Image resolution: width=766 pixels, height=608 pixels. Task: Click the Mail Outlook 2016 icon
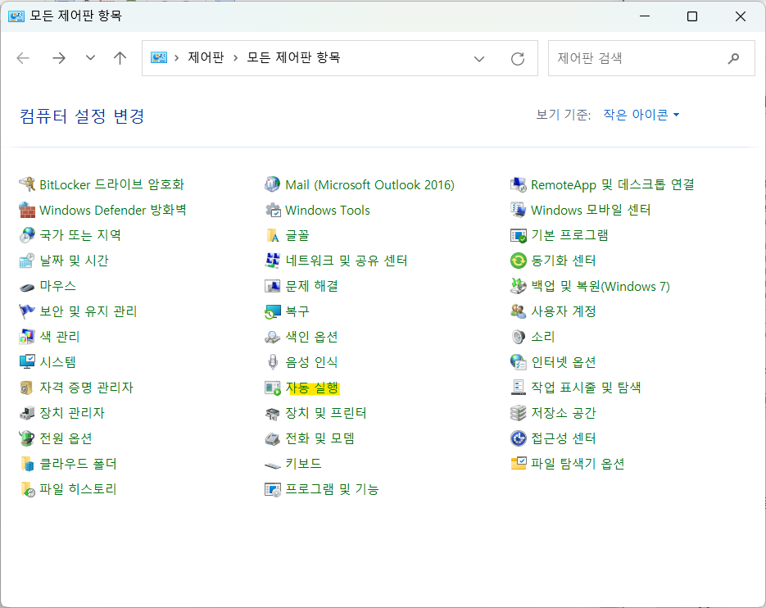pyautogui.click(x=272, y=184)
